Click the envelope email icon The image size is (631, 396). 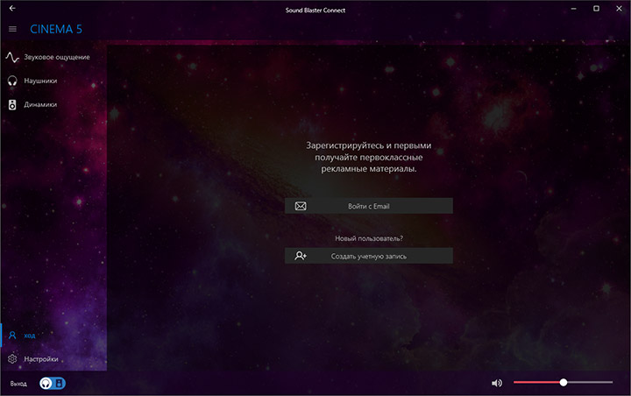coord(301,206)
